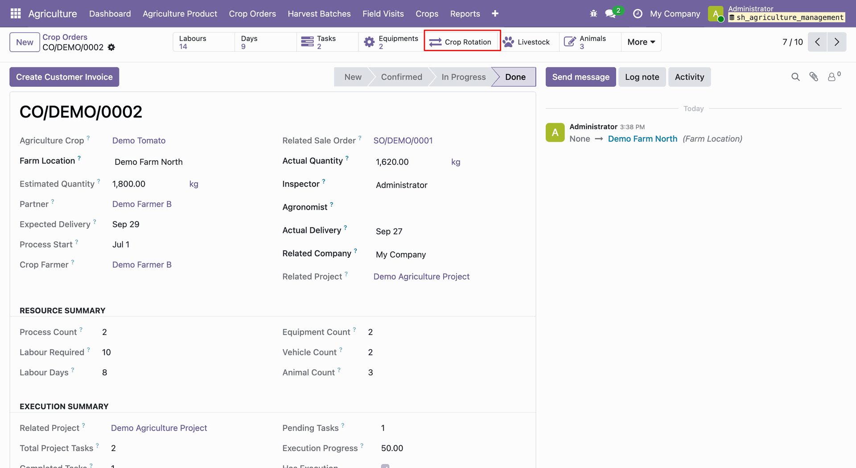This screenshot has width=856, height=468.
Task: Open the My Company switcher
Action: [675, 14]
